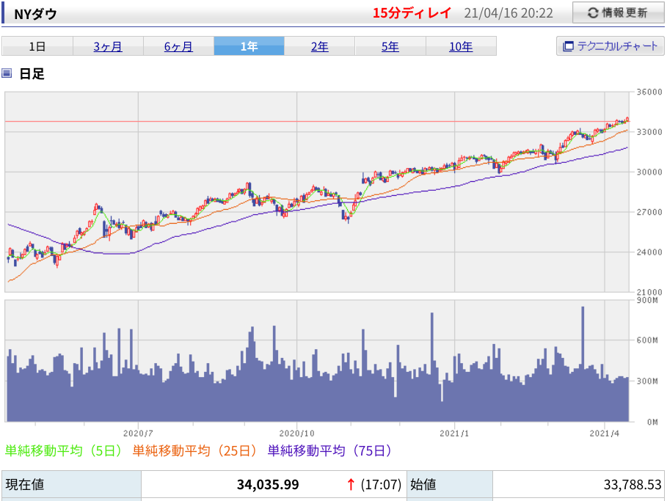Switch to the 2年 period tab
Image resolution: width=667 pixels, height=501 pixels.
tap(319, 46)
